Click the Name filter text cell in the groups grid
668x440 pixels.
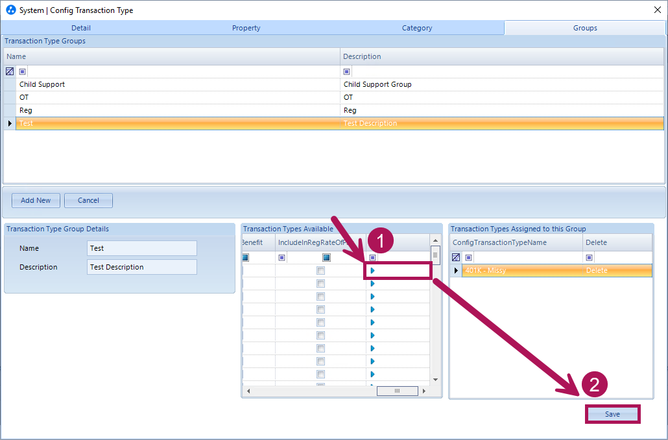point(183,71)
